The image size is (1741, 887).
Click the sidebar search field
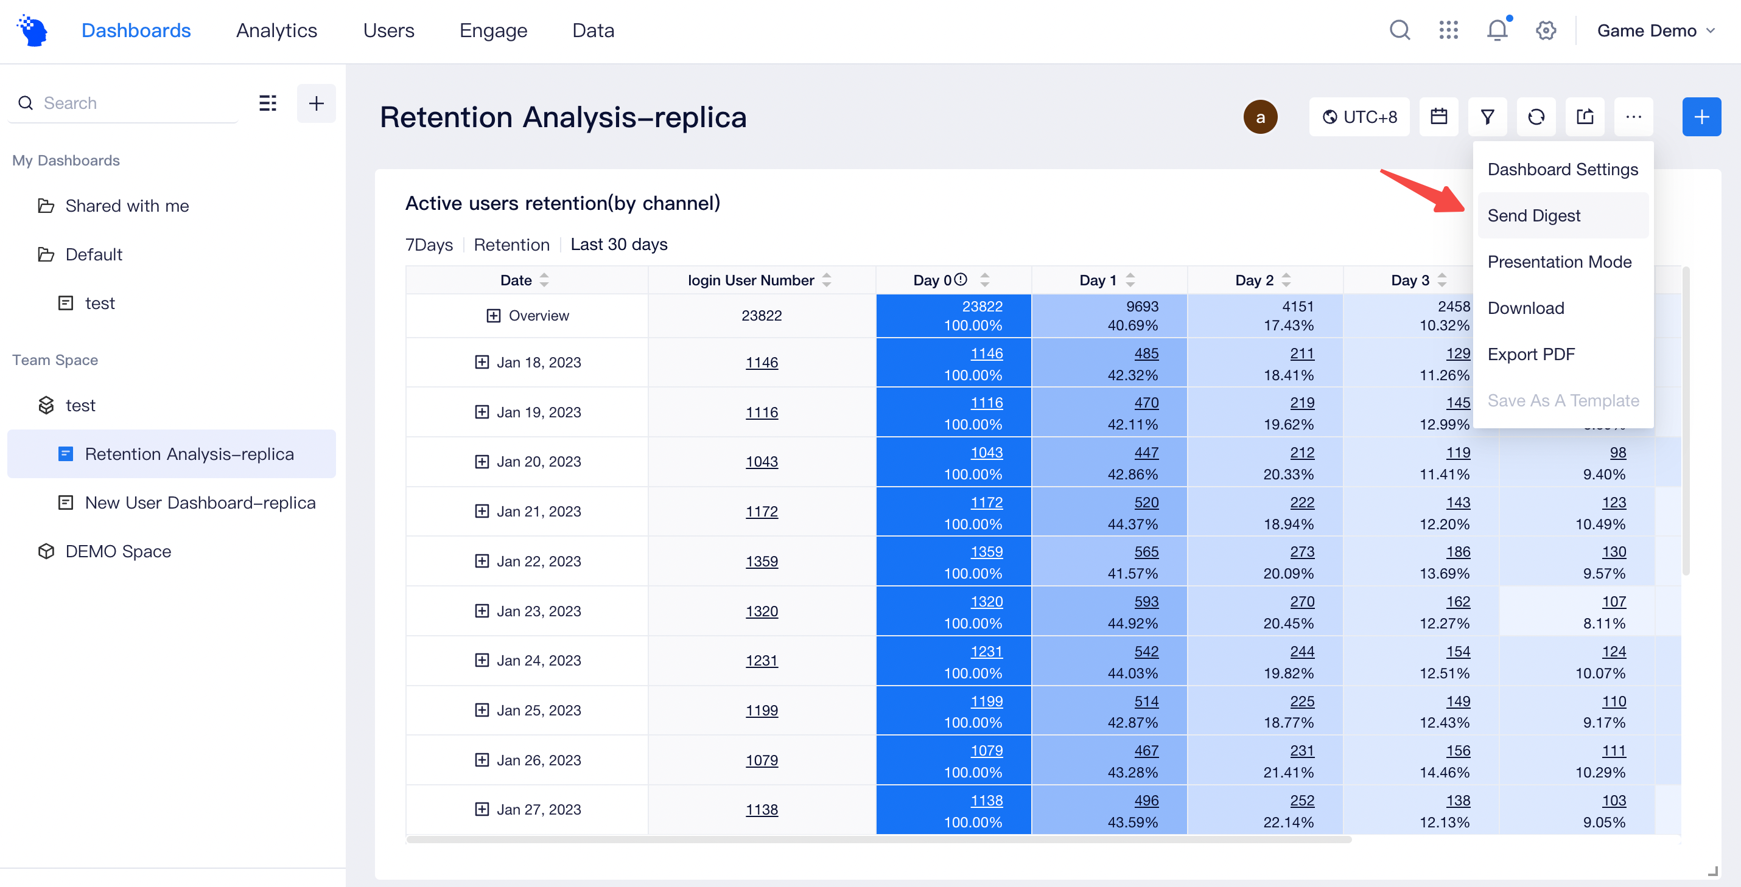[x=122, y=103]
